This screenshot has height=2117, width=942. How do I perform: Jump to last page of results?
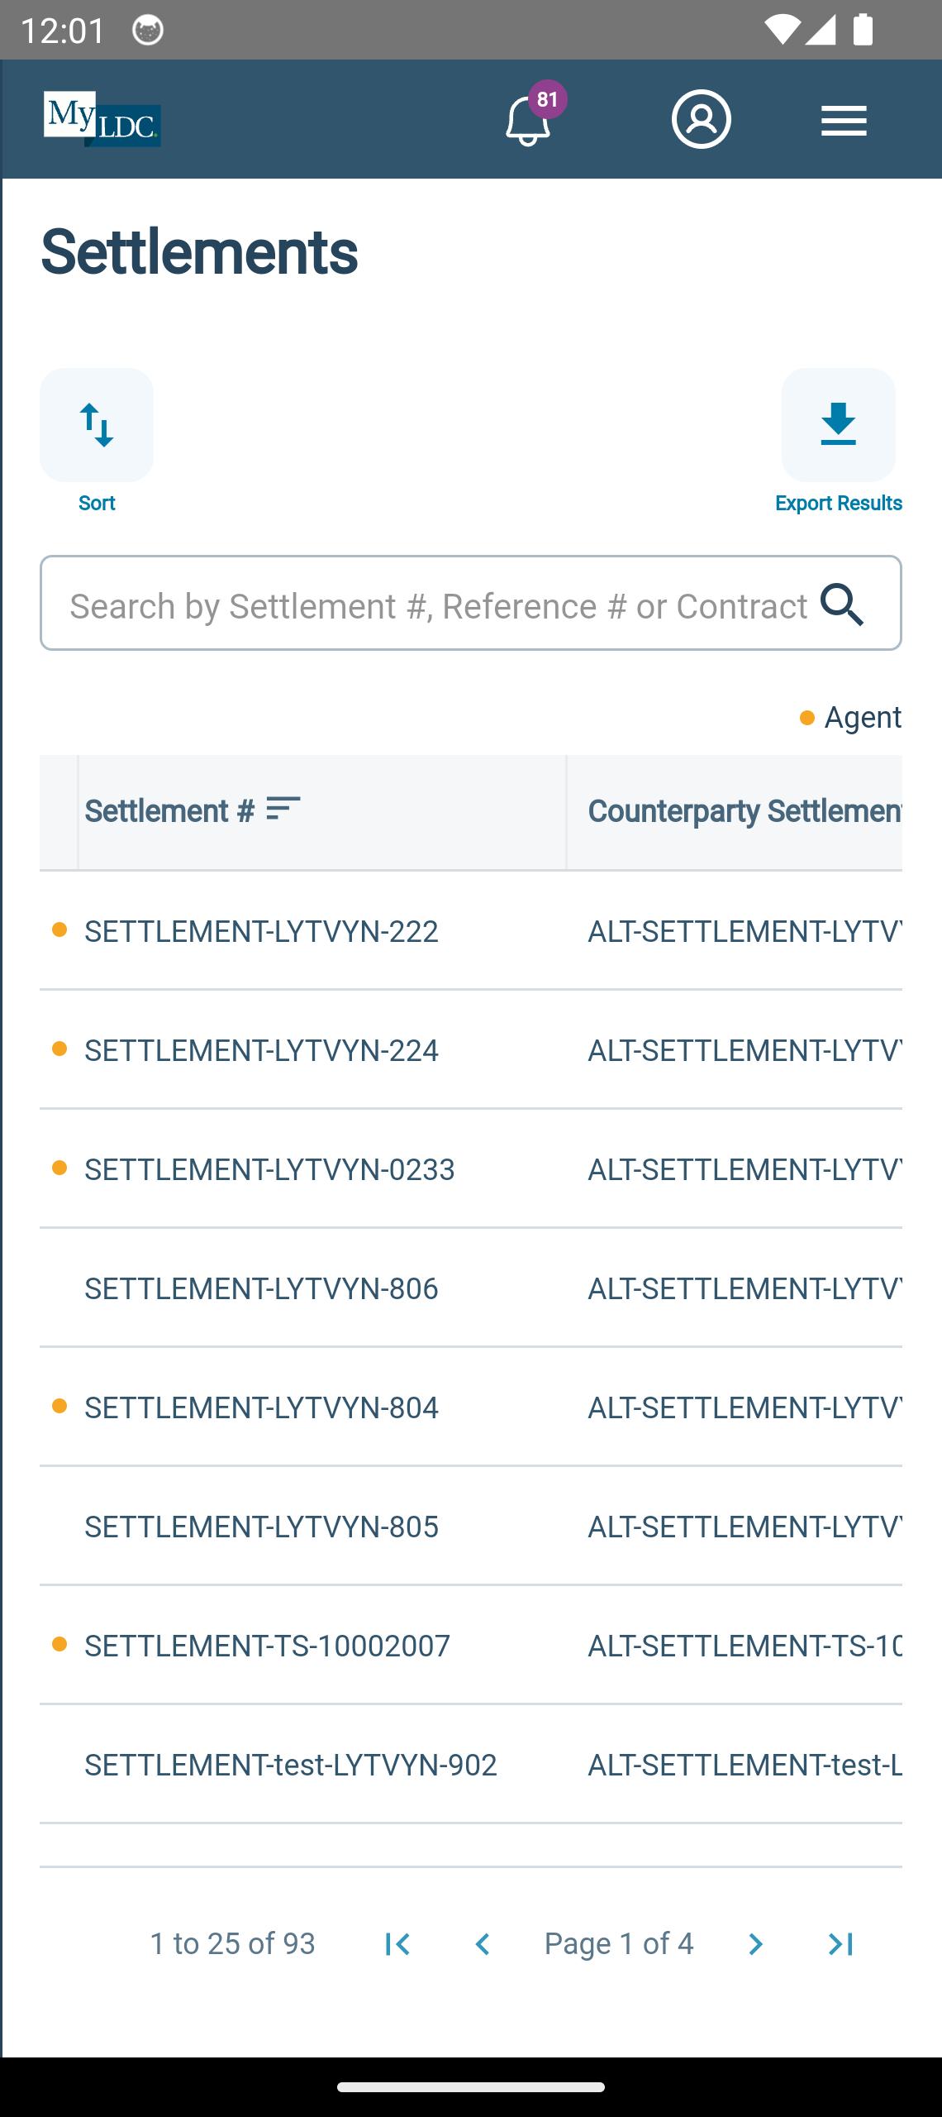(841, 1944)
